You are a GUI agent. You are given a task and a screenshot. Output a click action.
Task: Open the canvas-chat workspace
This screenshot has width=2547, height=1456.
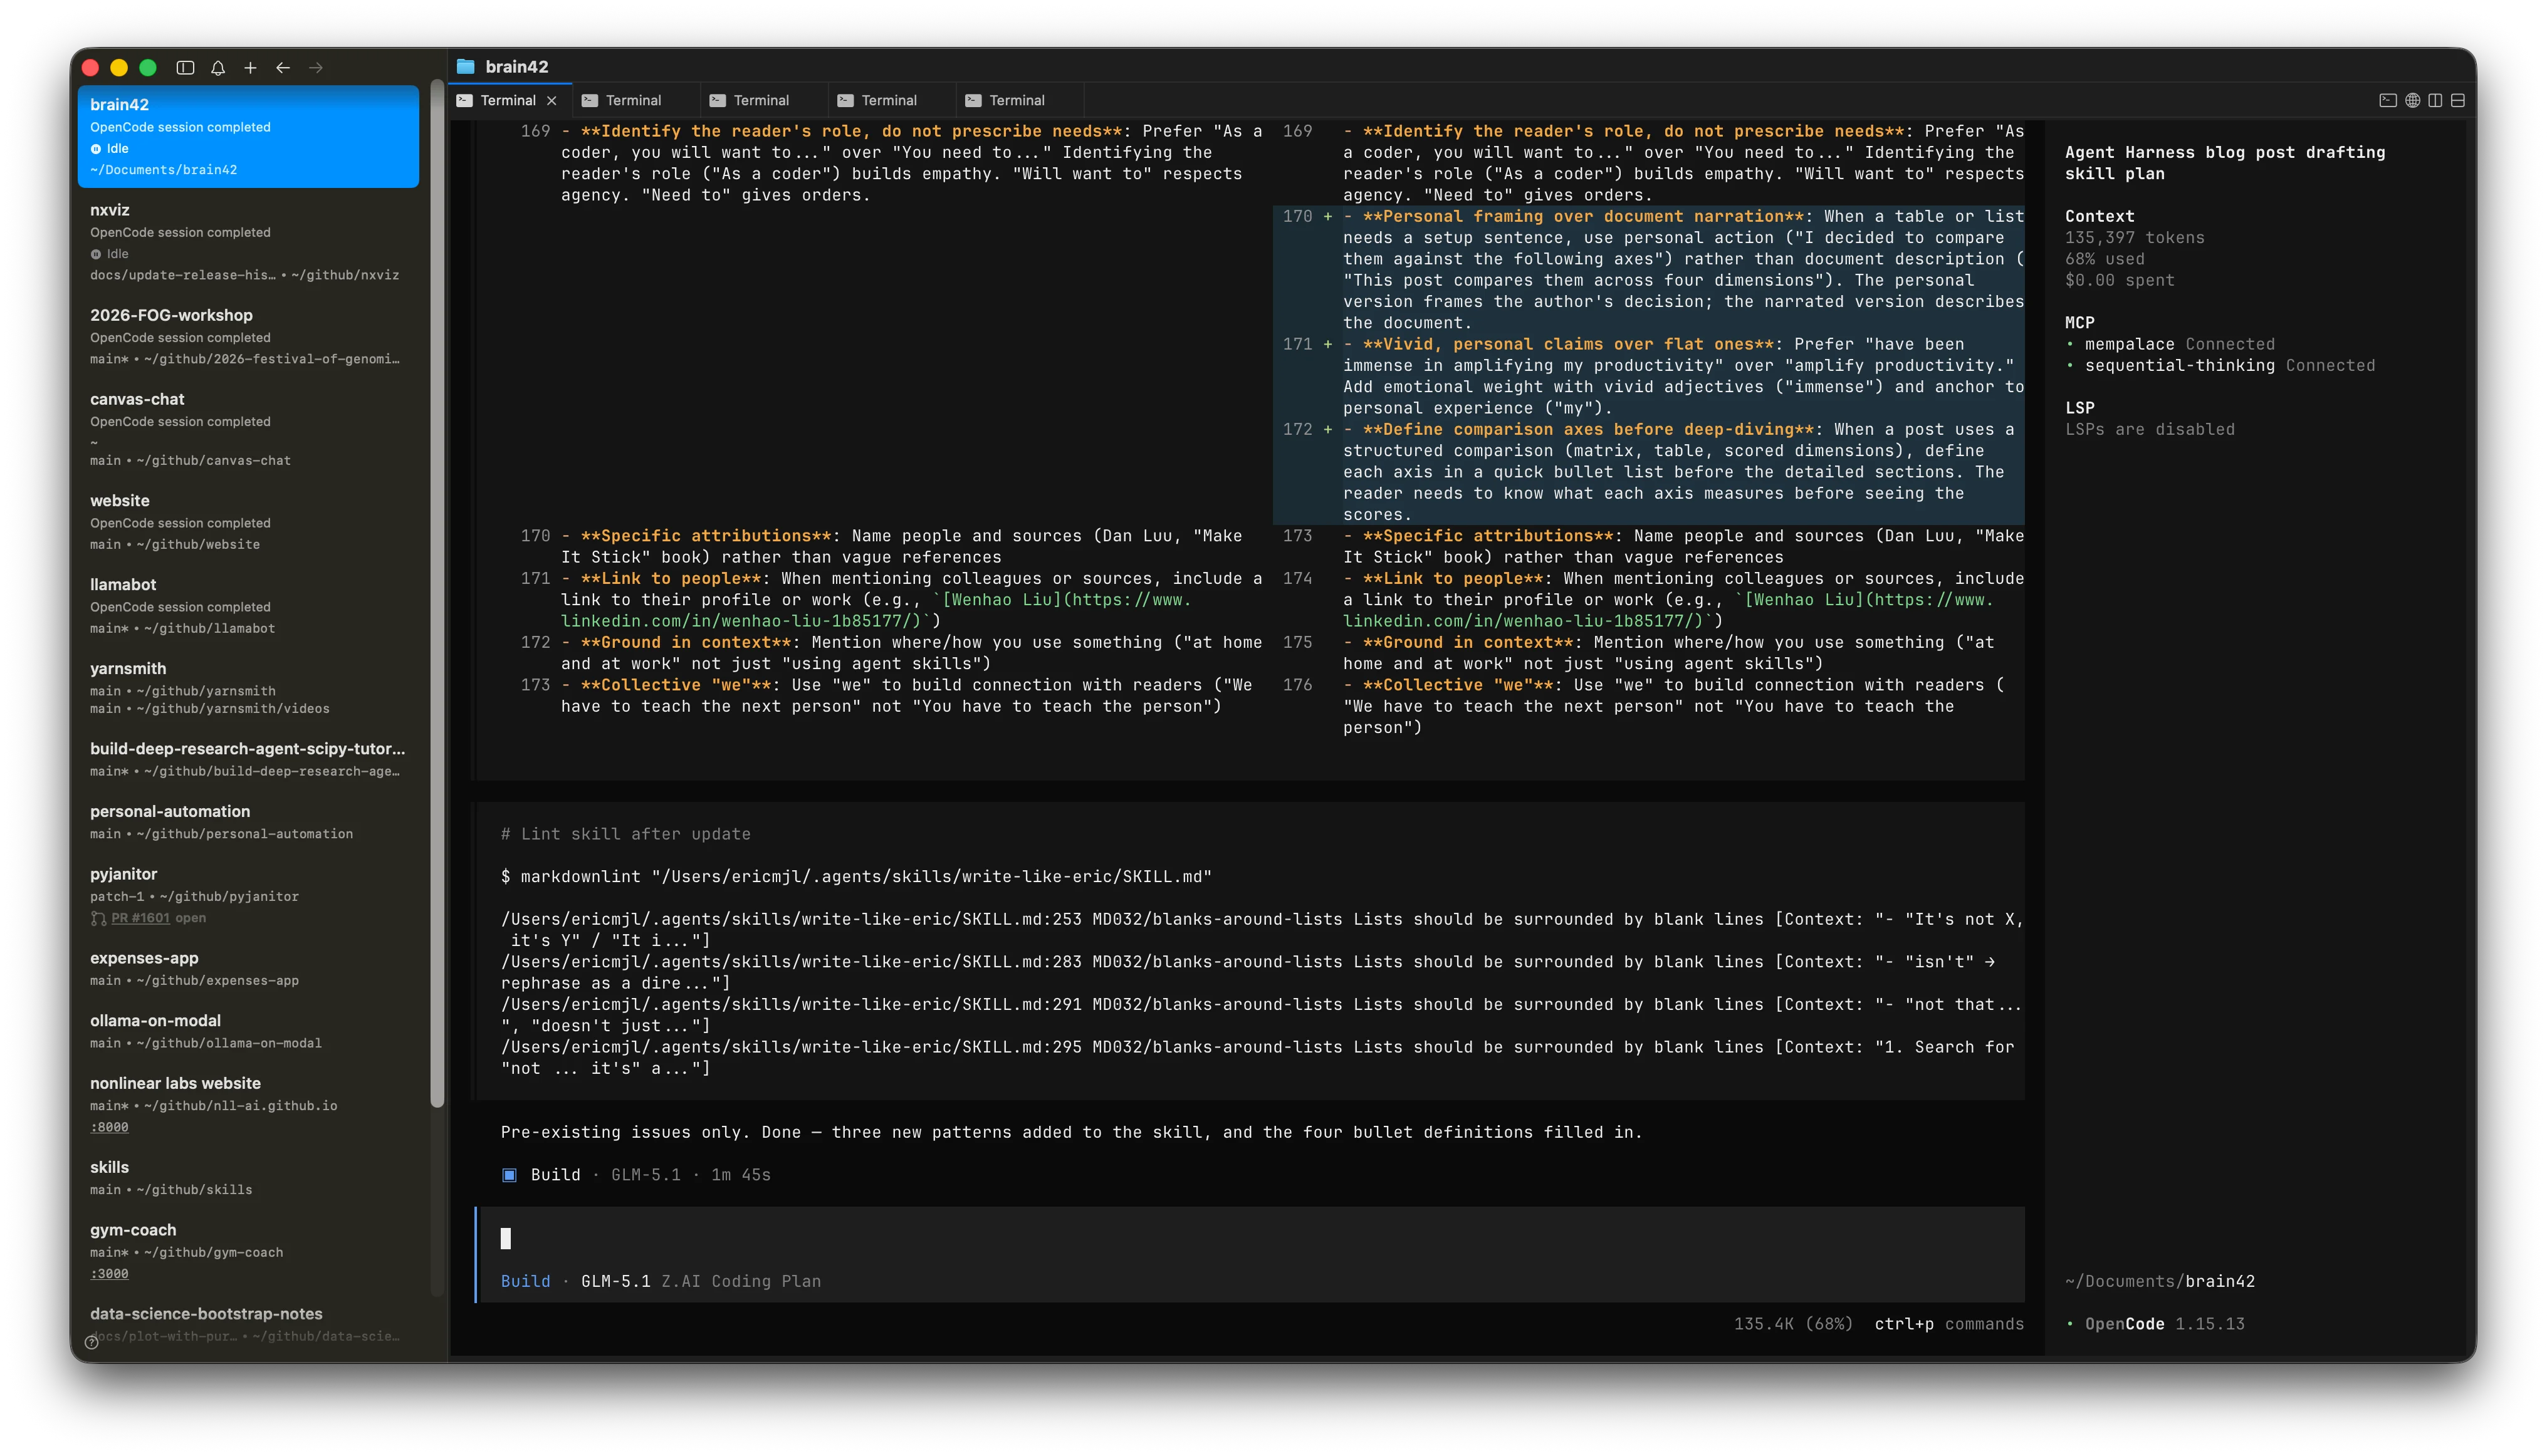pyautogui.click(x=248, y=429)
